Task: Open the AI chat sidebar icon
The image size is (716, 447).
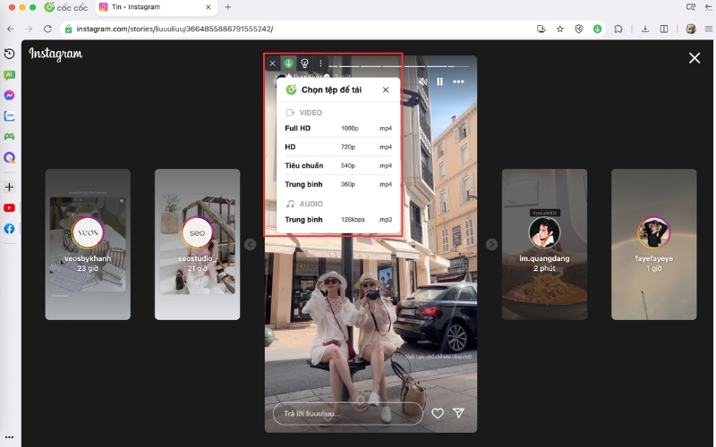Action: tap(9, 75)
